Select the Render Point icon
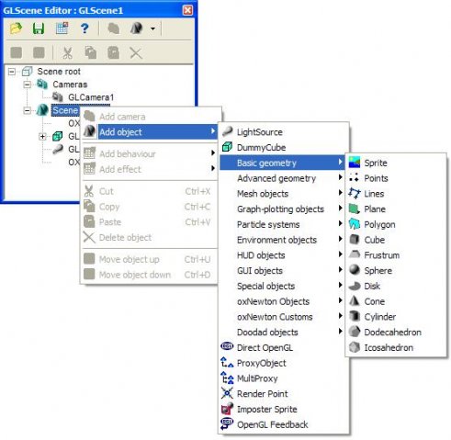 pos(227,393)
